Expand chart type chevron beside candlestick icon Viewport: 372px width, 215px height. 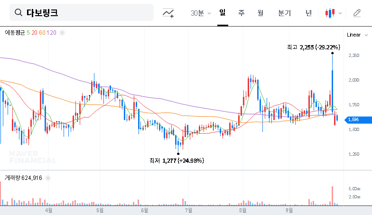(340, 13)
